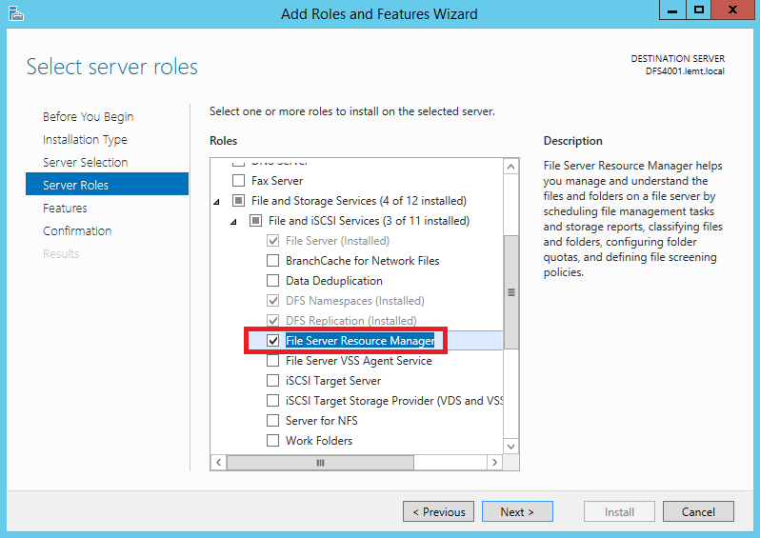This screenshot has height=538, width=760.
Task: Maximize the wizard window
Action: tap(698, 10)
